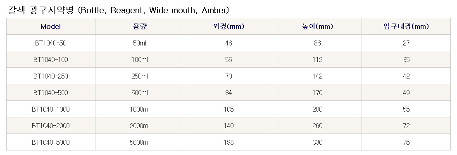Select model BT1040-2000 cell

[x=51, y=126]
